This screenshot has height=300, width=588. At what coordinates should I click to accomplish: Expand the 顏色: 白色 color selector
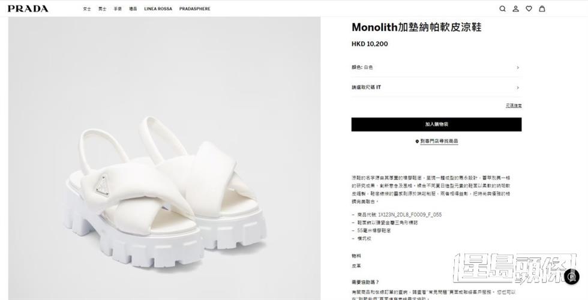pyautogui.click(x=436, y=67)
